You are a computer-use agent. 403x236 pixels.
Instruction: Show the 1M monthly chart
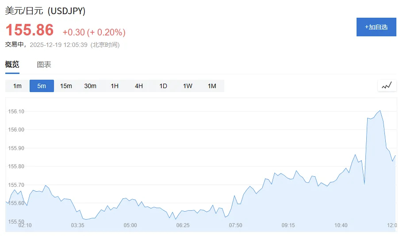[x=212, y=86]
